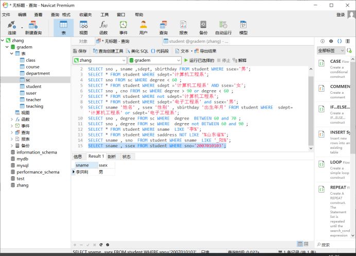
Task: Expand the 事件 events node
Action: point(12,126)
